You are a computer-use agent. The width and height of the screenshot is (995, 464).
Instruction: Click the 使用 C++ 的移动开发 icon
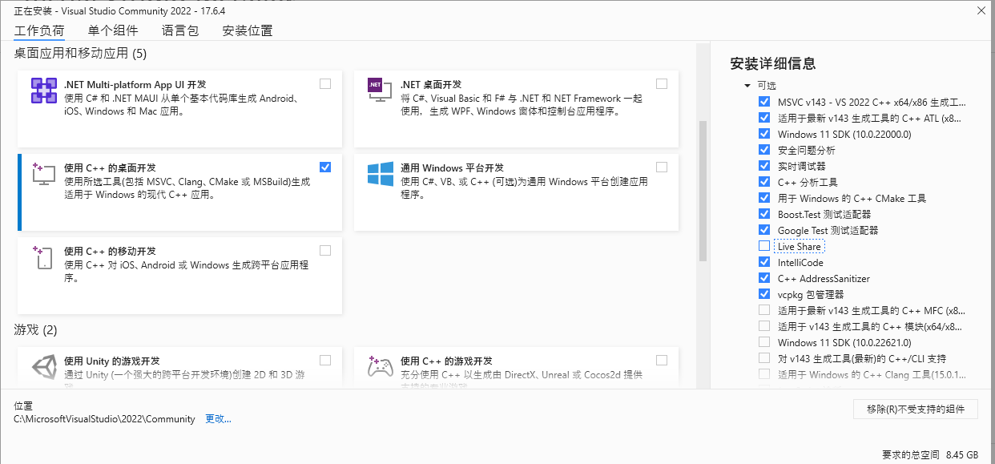coord(43,257)
